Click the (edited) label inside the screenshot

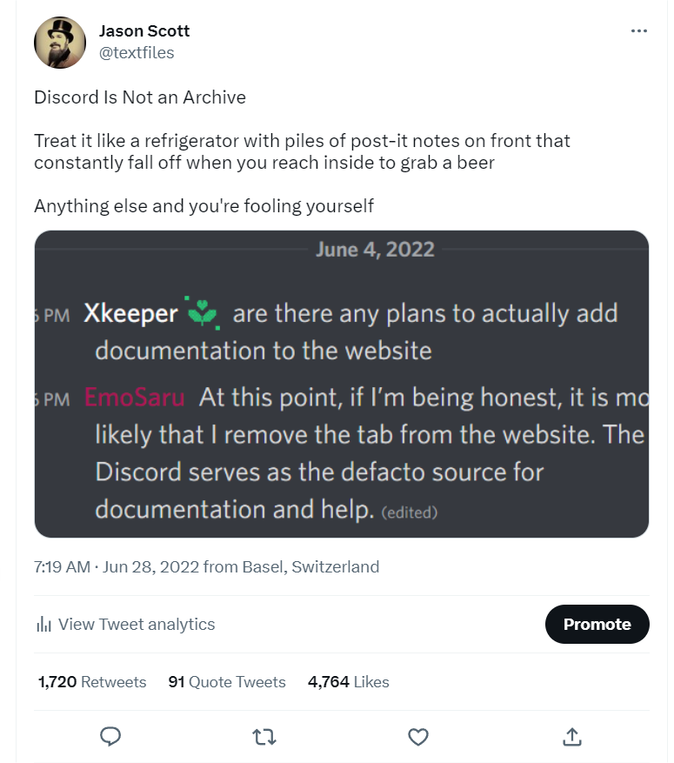pos(410,513)
